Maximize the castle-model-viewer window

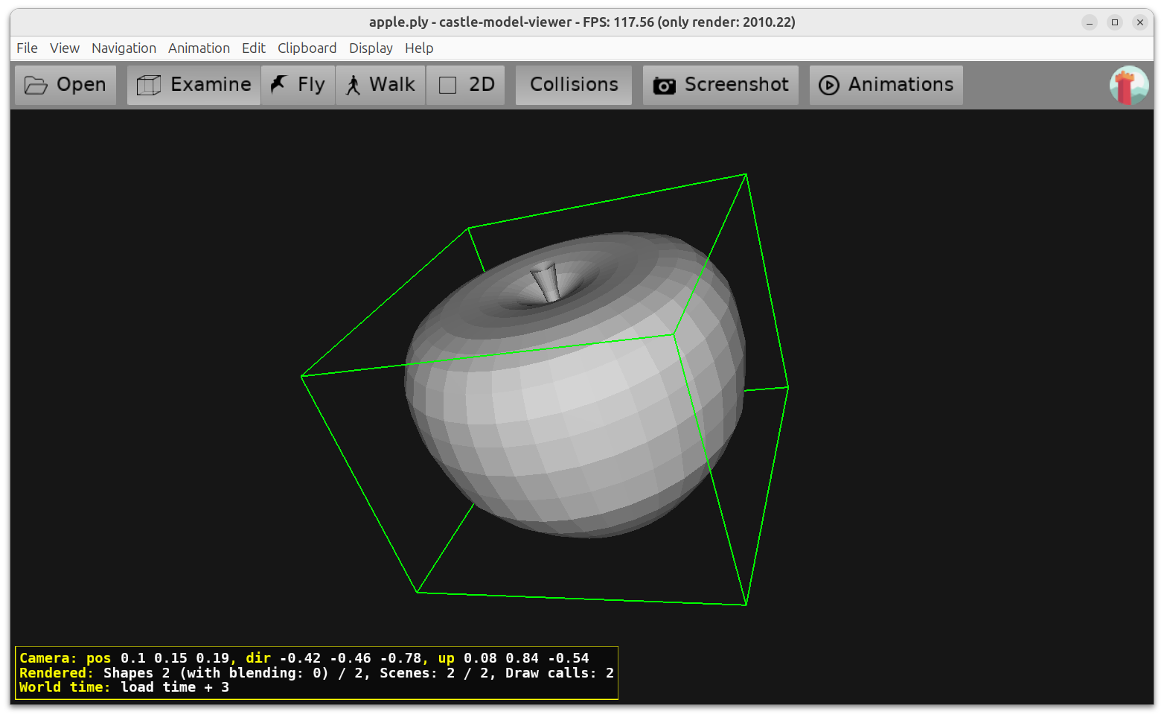1114,22
